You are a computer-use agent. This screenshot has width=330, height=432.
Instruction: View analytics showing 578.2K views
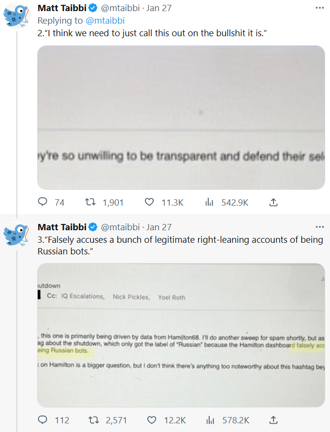click(x=209, y=420)
